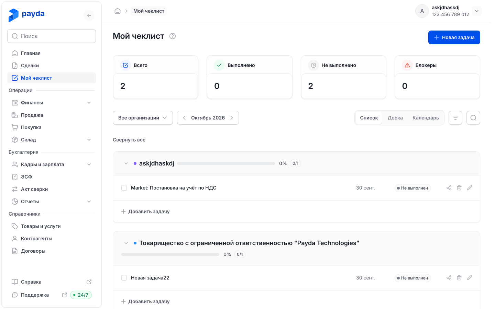Viewport: 495px width, 309px height.
Task: Click the askjdhaskdj progress bar
Action: click(226, 163)
